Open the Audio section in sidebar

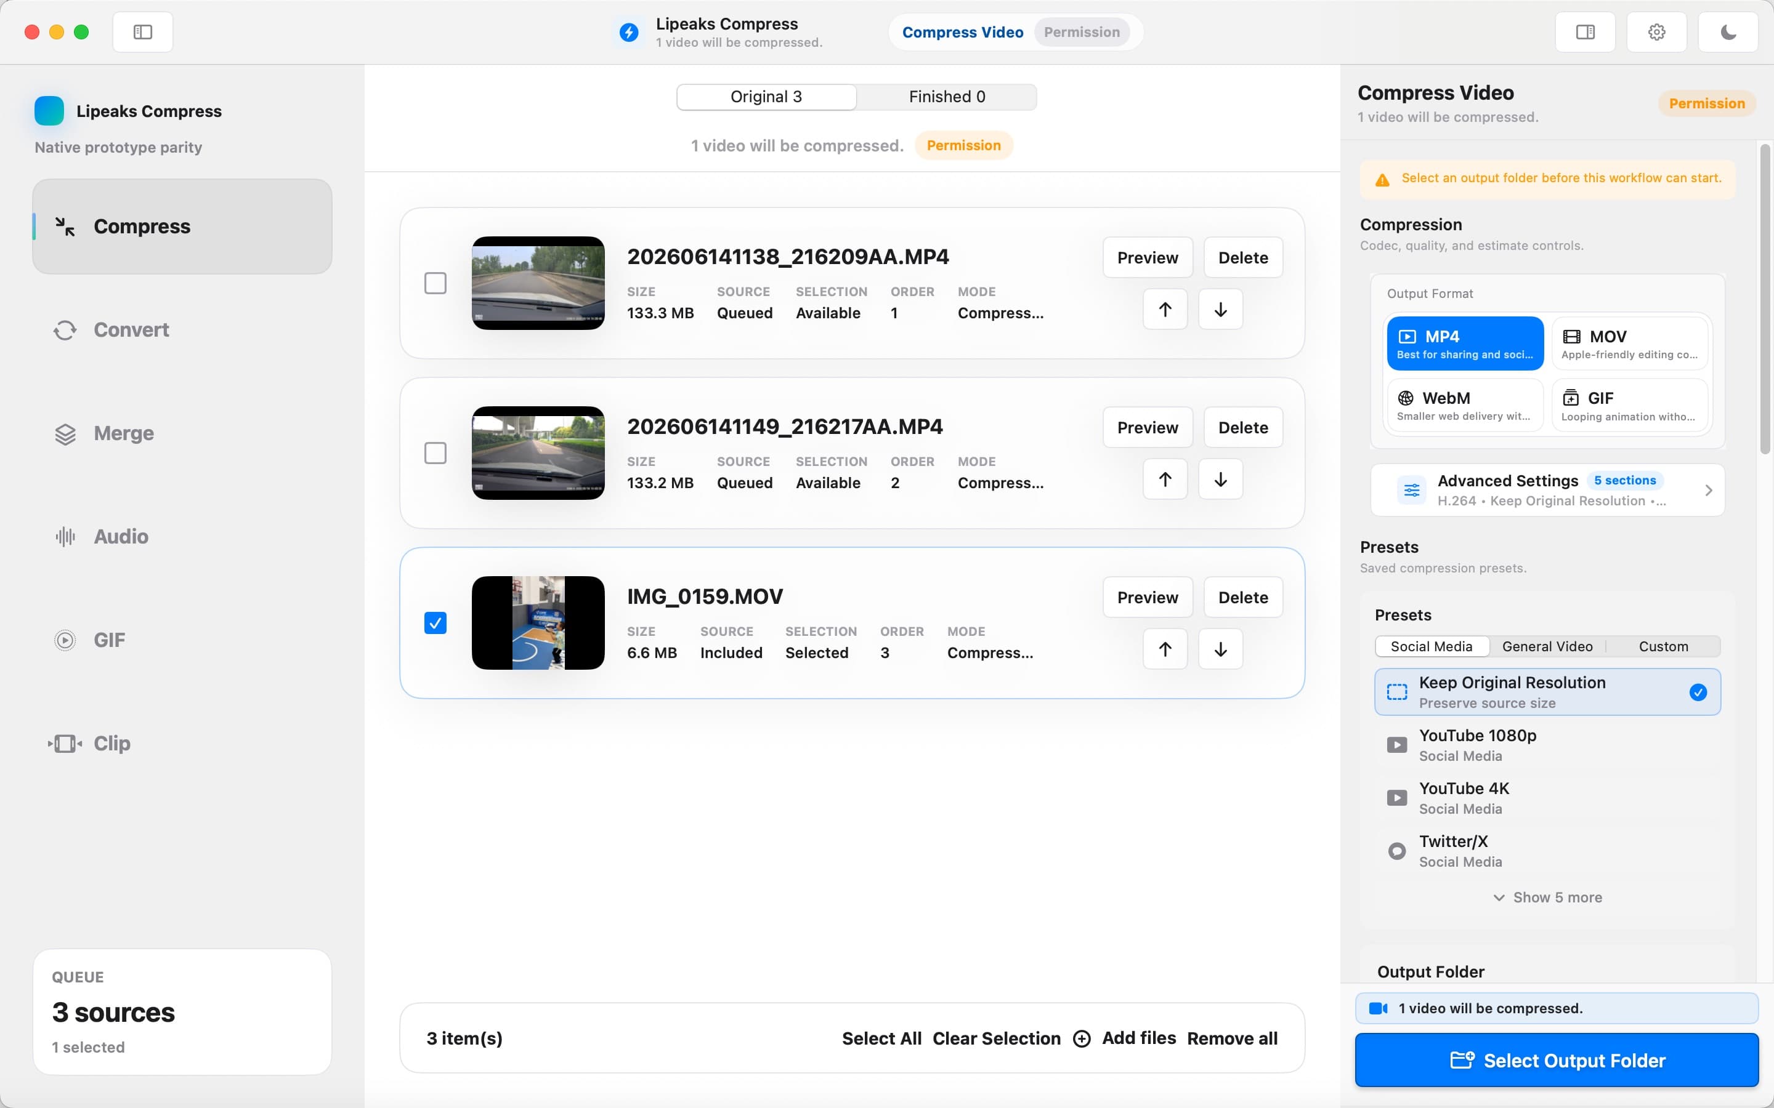pyautogui.click(x=182, y=536)
